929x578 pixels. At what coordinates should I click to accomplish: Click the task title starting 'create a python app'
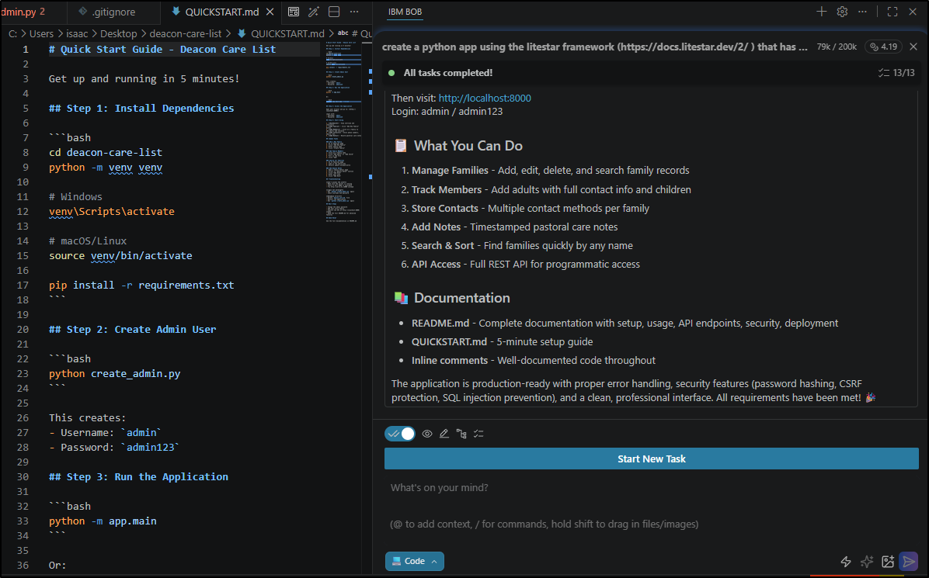595,47
